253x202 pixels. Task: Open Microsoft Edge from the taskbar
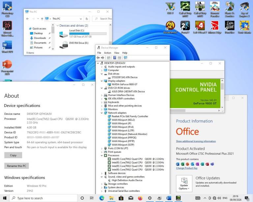tap(102, 198)
